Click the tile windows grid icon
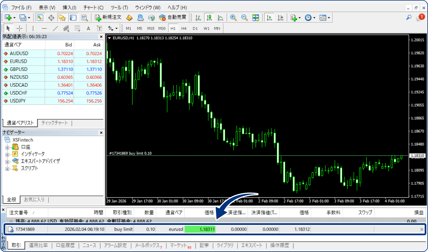The height and width of the screenshot is (252, 428). click(x=256, y=18)
